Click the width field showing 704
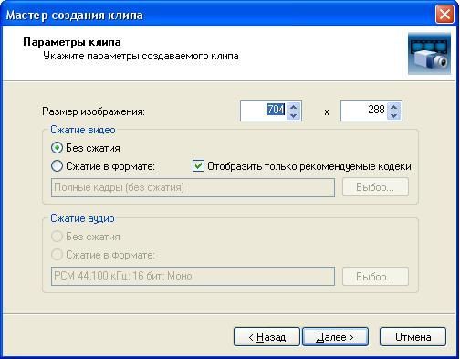Screen dimensions: 460x359 (264, 111)
